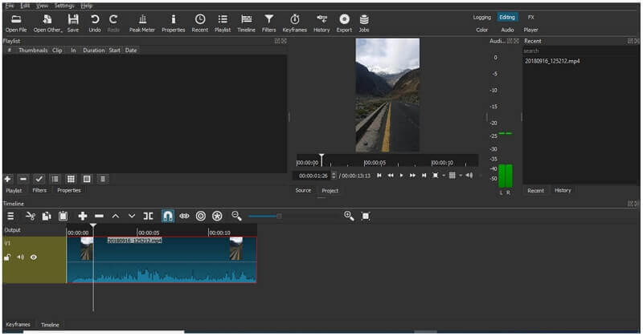Undo the last action
643x336 pixels.
point(95,23)
